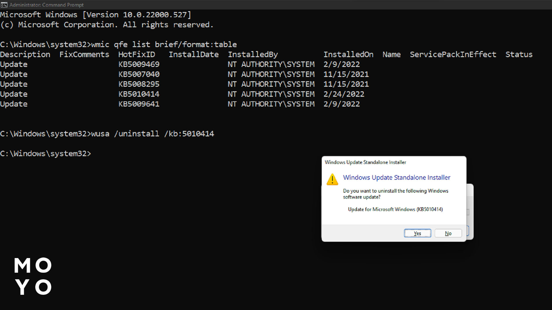Click Yes to confirm KB5010414 uninstall

[x=417, y=233]
